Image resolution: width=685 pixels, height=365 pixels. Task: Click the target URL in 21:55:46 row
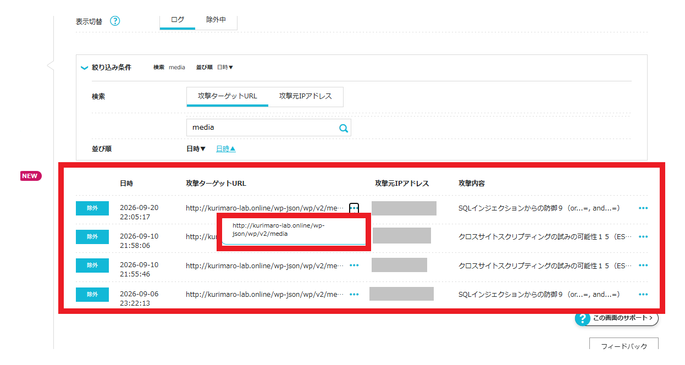264,266
